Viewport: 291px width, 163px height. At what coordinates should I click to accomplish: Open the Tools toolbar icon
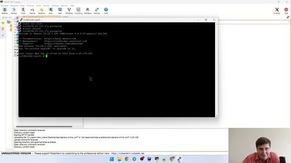pyautogui.click(x=23, y=11)
